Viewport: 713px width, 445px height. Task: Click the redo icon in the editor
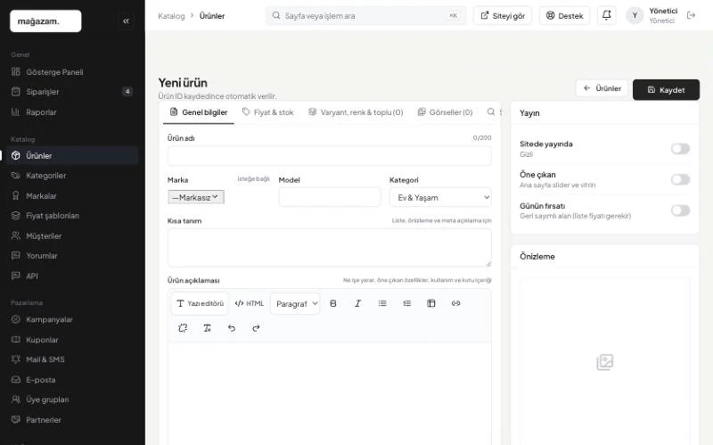point(256,328)
